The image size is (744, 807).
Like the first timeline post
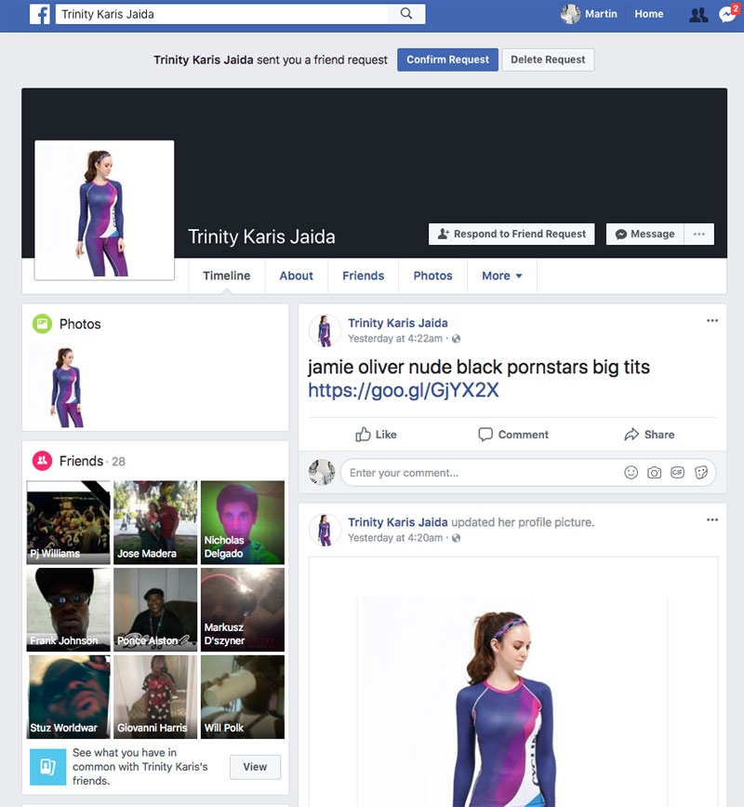[x=376, y=435]
